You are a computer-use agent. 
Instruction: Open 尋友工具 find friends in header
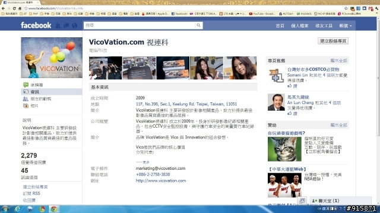[x=324, y=25]
